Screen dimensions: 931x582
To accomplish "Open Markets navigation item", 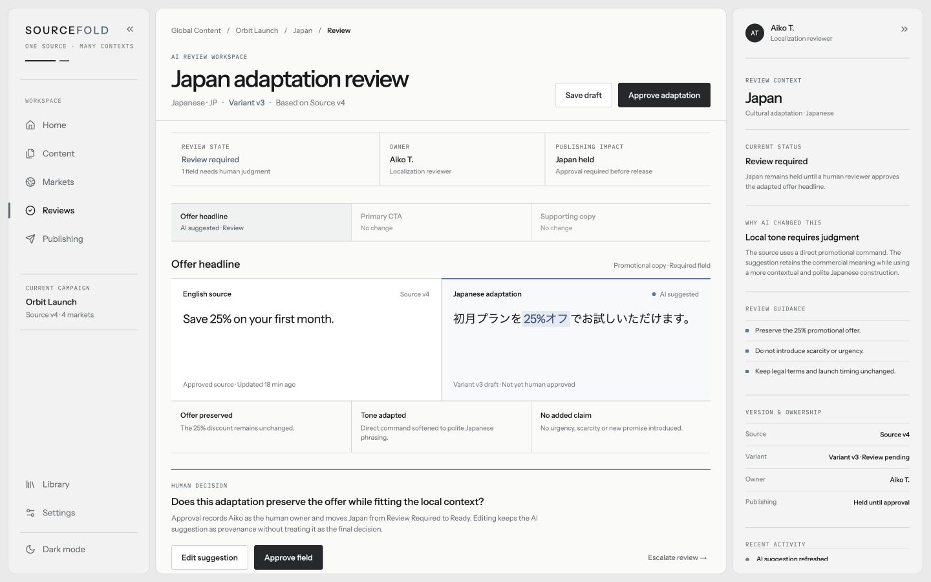I will pyautogui.click(x=79, y=182).
